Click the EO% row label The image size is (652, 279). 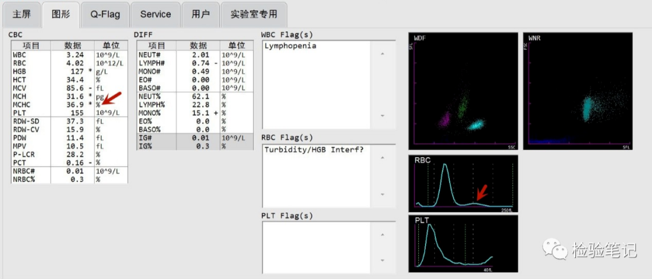145,121
